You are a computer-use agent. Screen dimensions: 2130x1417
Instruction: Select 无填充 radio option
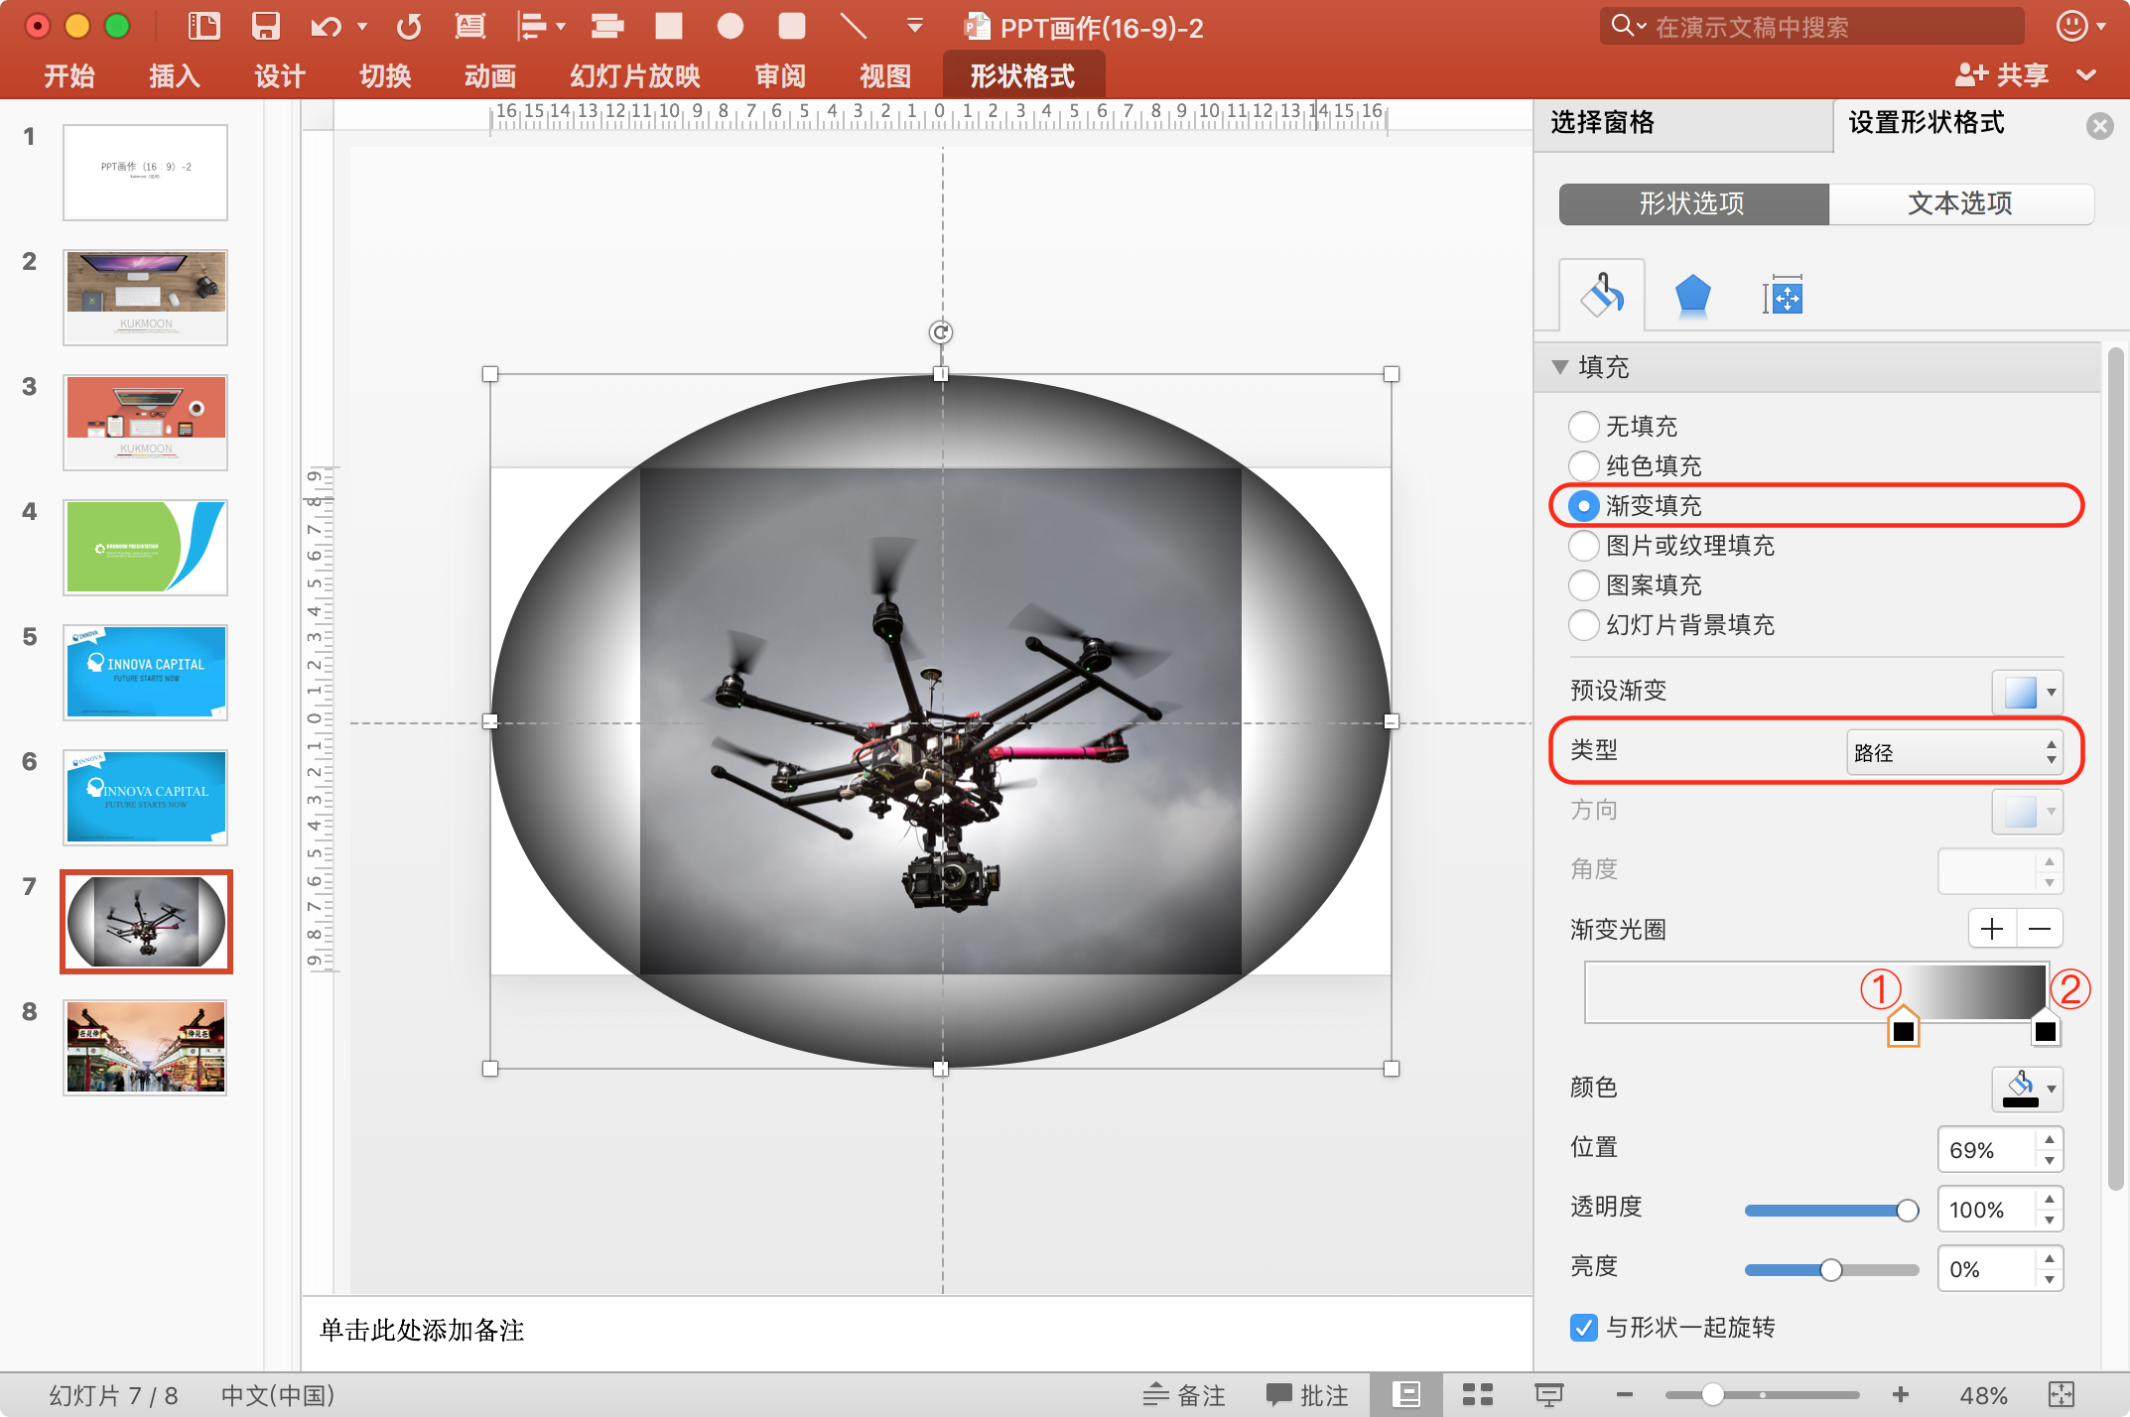tap(1583, 427)
